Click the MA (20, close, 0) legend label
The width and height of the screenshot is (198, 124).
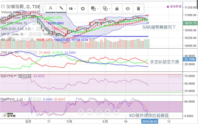tap(13, 18)
